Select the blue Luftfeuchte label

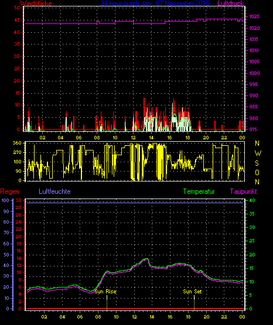click(x=54, y=191)
